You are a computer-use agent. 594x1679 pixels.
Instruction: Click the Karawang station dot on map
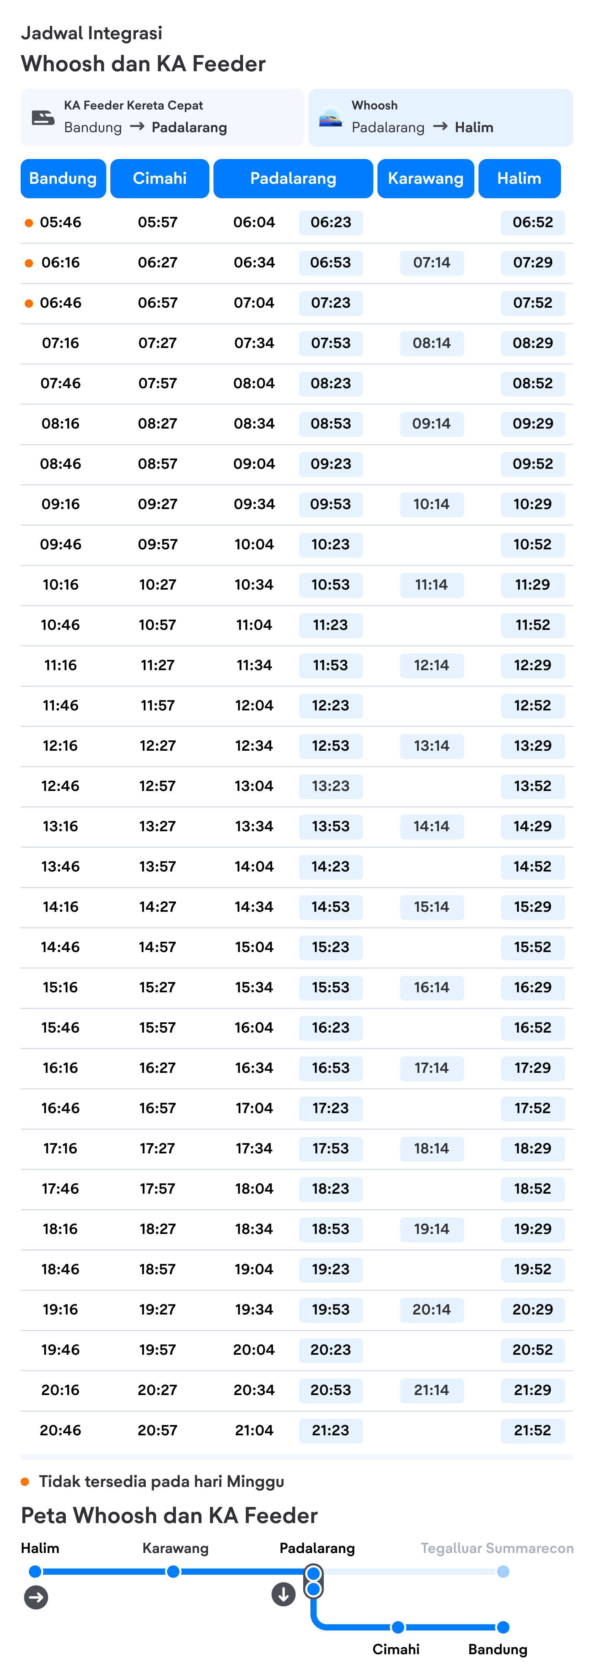pyautogui.click(x=173, y=1572)
